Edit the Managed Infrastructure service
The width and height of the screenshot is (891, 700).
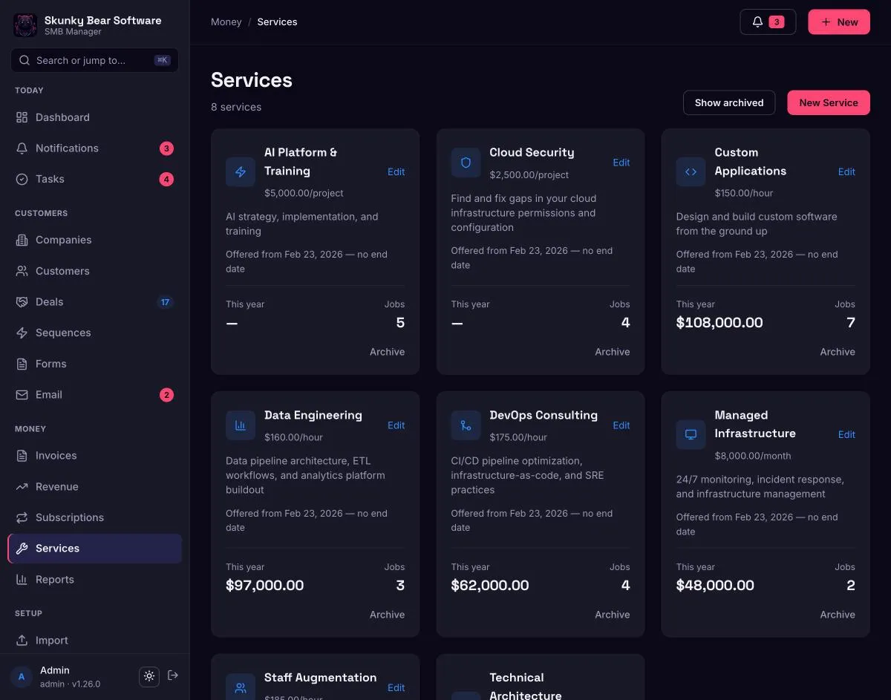[846, 434]
